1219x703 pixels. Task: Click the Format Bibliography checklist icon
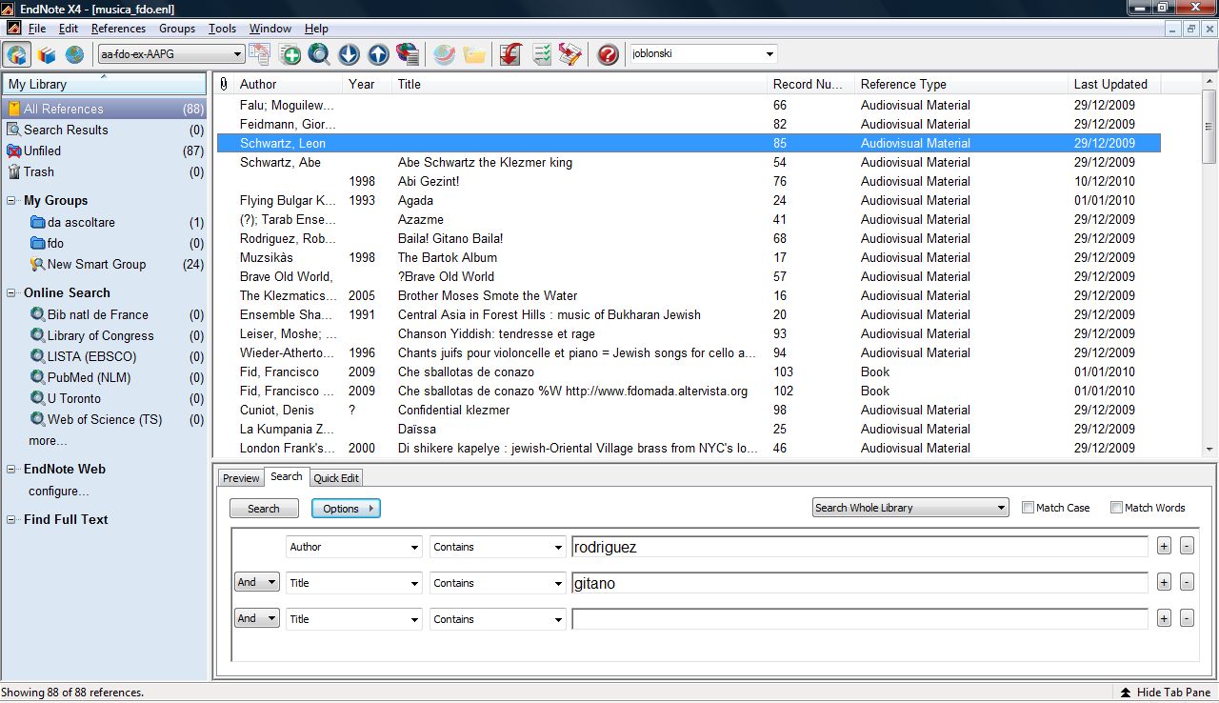[541, 54]
